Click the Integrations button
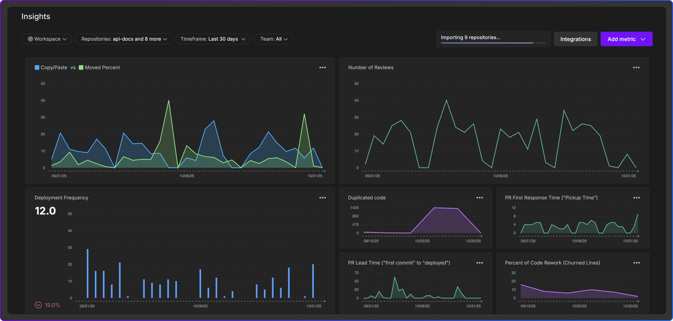This screenshot has height=321, width=673. (575, 39)
